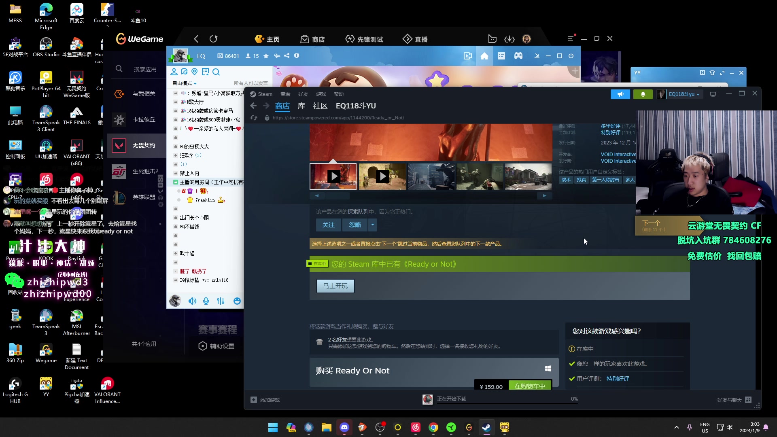Screen dimensions: 777x437
Task: Open VOID Interactive developer link
Action: click(x=618, y=155)
